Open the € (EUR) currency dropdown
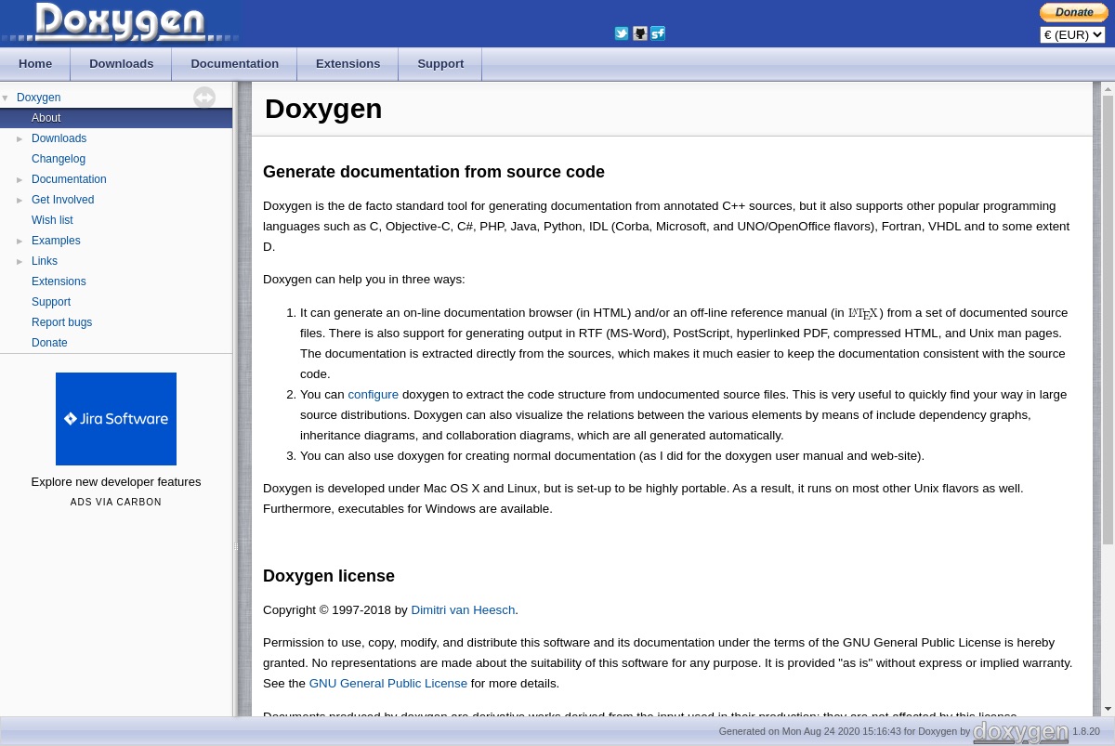Screen dimensions: 1115x746 (1072, 35)
